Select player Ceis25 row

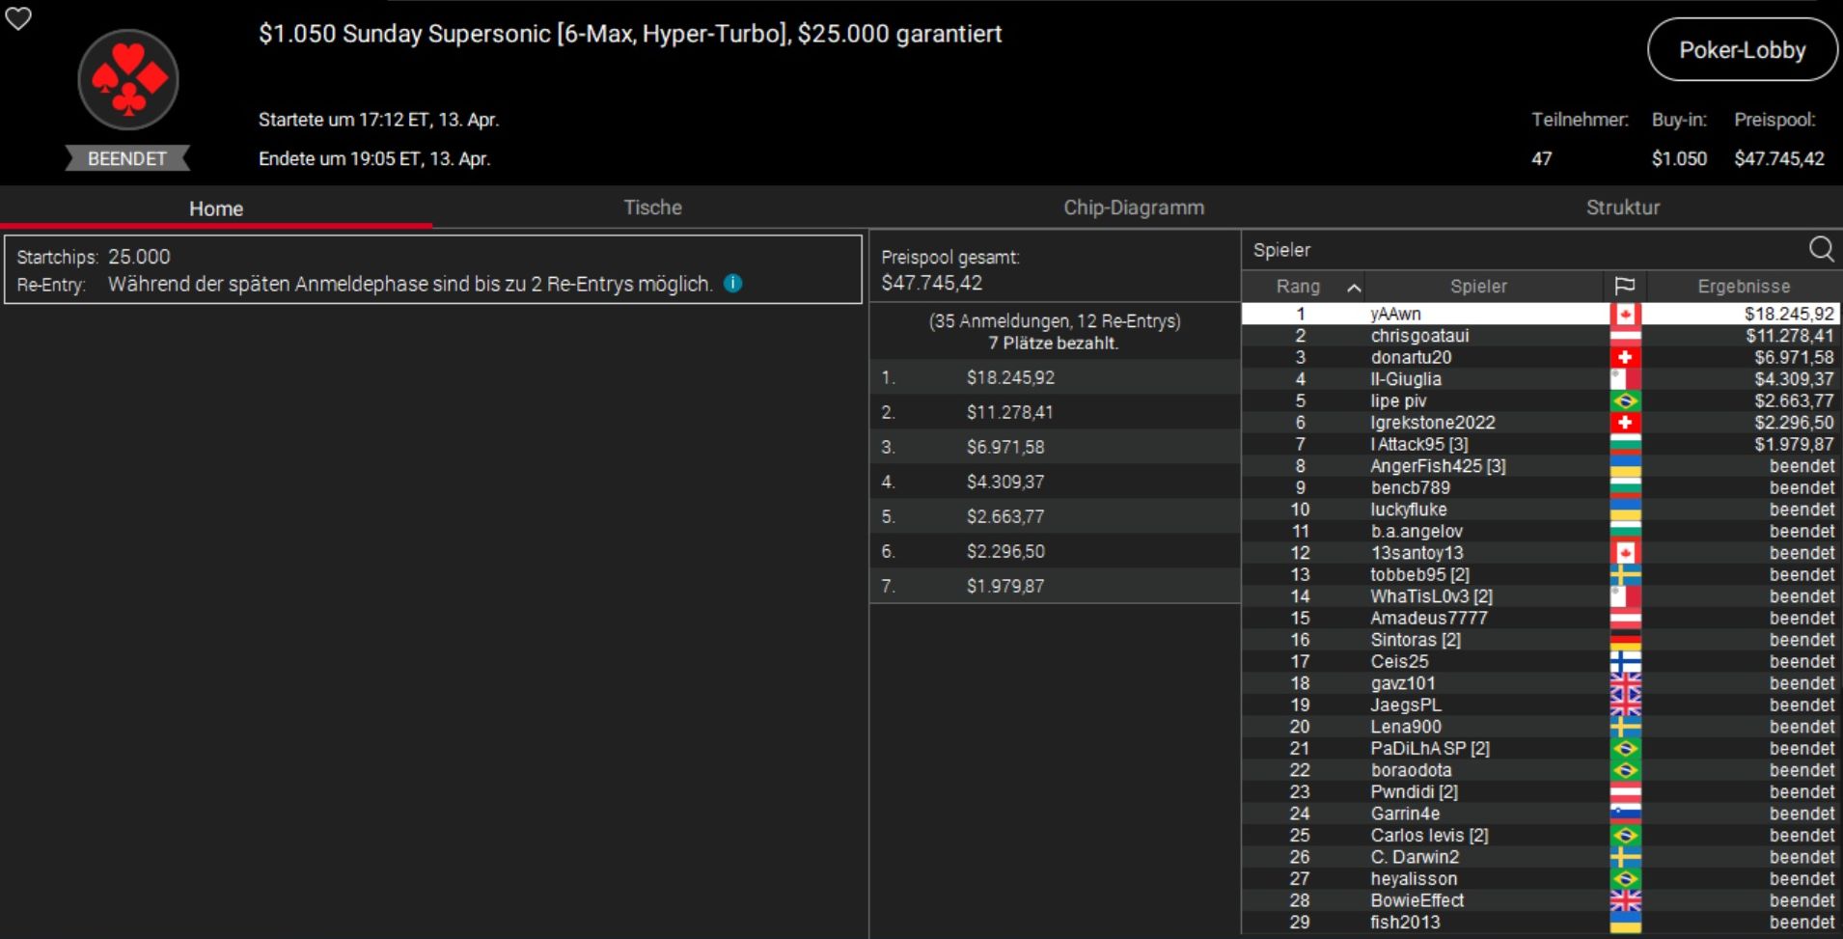(1540, 661)
